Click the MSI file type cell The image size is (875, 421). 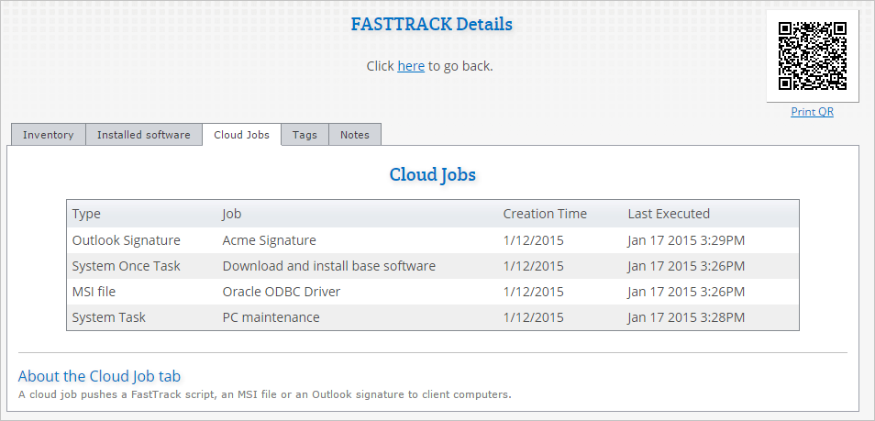click(x=94, y=292)
